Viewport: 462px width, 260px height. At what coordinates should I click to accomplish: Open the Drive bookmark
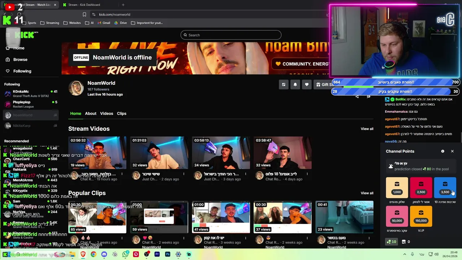tap(121, 23)
